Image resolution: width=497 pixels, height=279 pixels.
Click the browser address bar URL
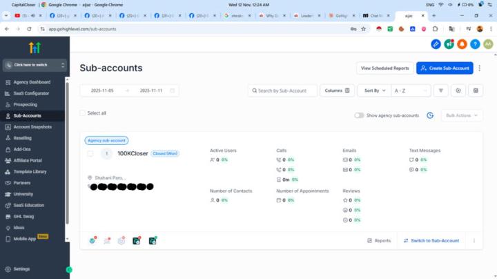(82, 29)
